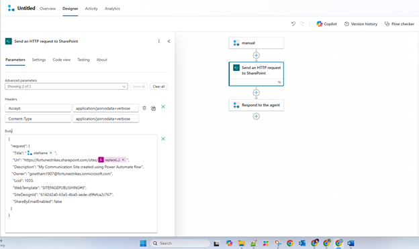The image size is (419, 249).
Task: Open Snipping Tool from taskbar
Action: tap(278, 243)
